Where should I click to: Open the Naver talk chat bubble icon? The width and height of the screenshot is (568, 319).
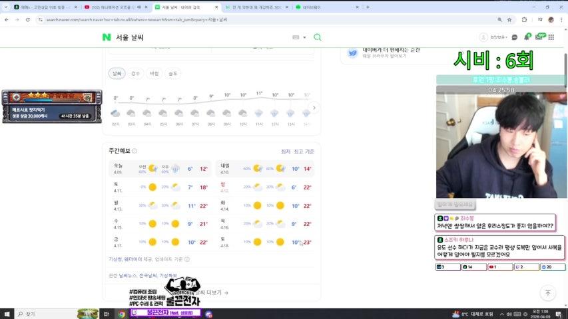(514, 37)
